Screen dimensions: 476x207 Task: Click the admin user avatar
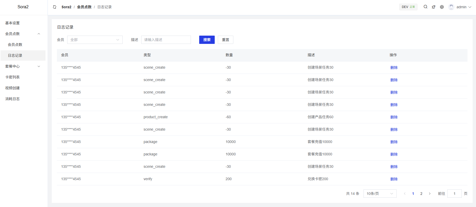coord(451,7)
